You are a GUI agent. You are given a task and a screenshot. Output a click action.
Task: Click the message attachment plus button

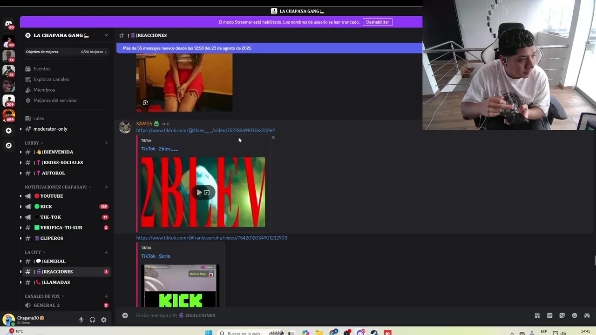[125, 315]
